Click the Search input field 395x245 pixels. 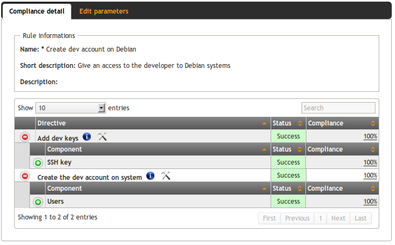pos(338,108)
